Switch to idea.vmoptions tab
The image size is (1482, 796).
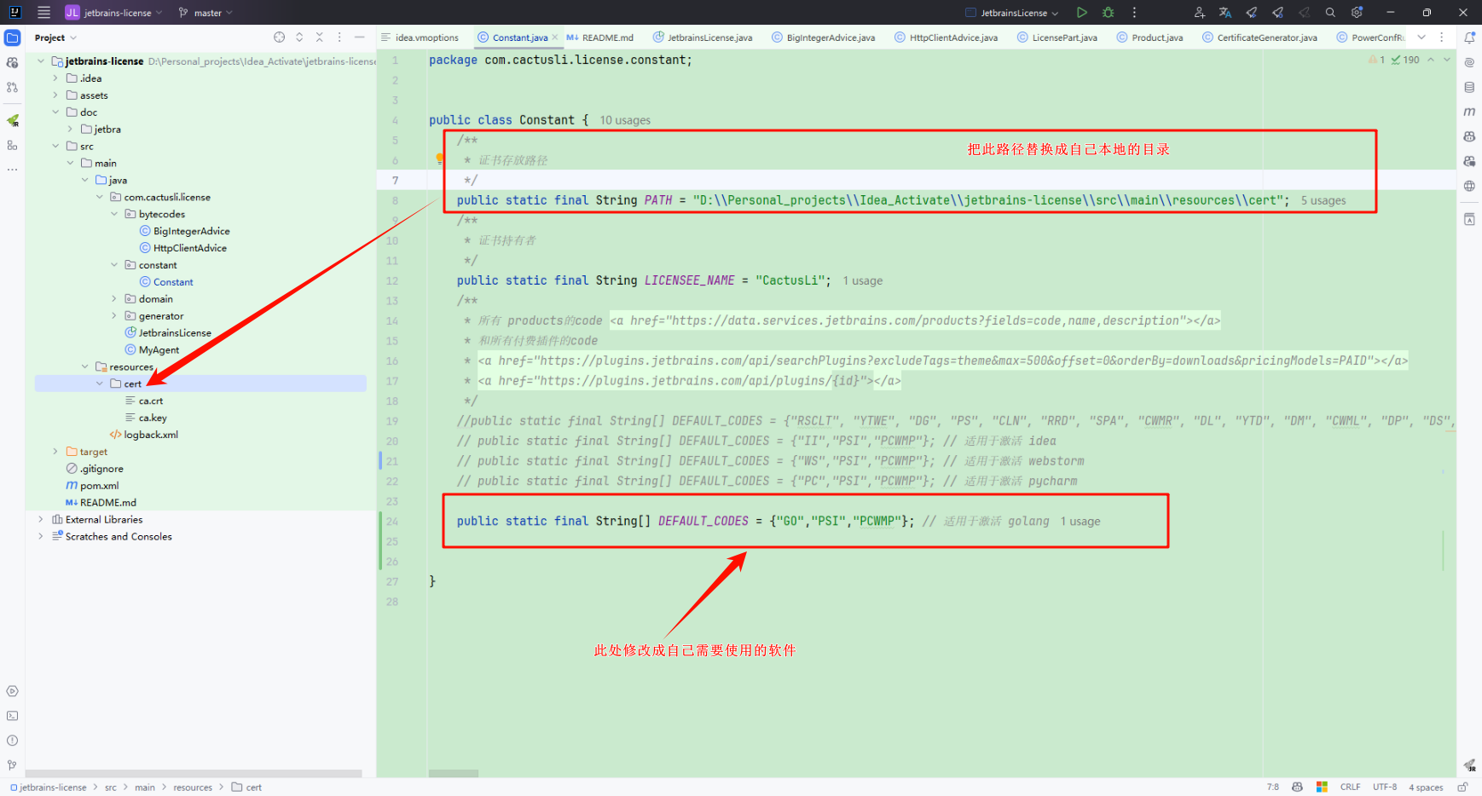(x=420, y=37)
